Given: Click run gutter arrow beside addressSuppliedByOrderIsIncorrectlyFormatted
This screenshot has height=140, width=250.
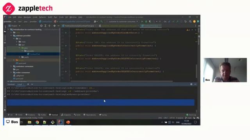Looking at the screenshot, I should click(x=66, y=46).
